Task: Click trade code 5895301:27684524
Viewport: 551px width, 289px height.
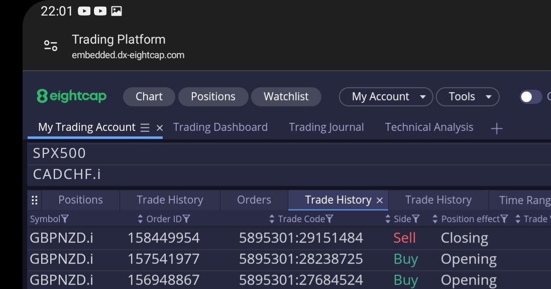Action: [301, 280]
